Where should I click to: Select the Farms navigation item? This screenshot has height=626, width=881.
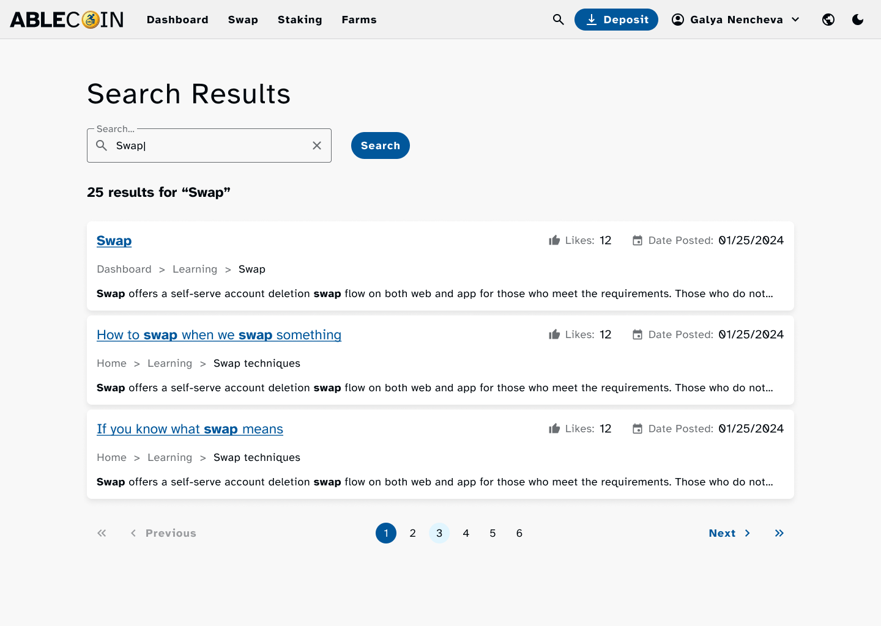click(x=359, y=20)
